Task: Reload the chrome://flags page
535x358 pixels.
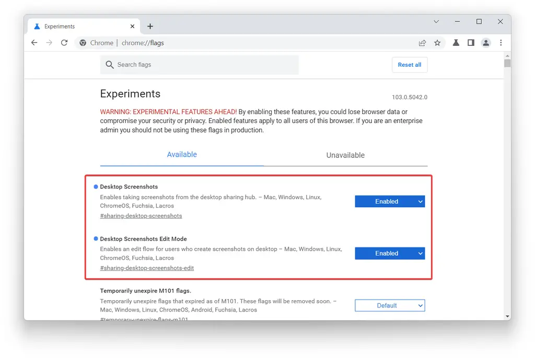Action: coord(64,43)
